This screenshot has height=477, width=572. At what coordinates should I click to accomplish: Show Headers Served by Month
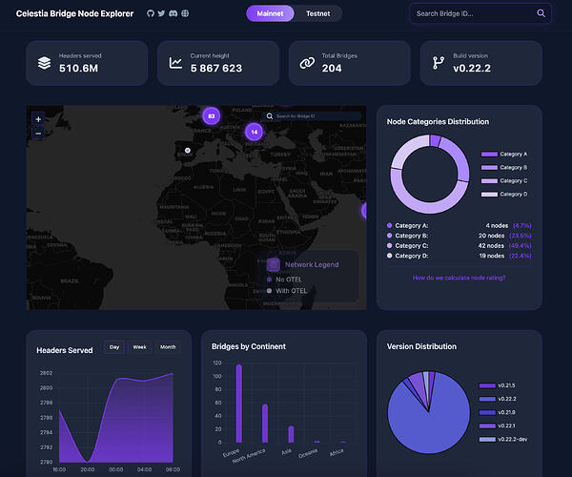[x=168, y=347]
